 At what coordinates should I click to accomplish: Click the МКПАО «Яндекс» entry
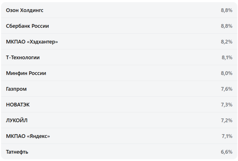point(28,136)
